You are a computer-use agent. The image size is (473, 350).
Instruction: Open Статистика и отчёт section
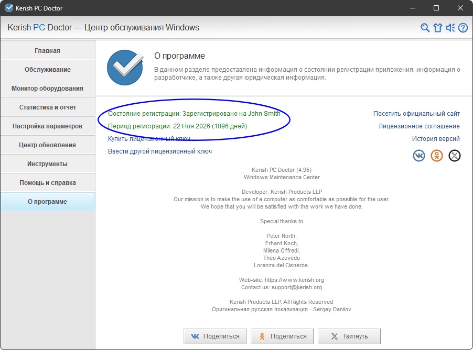47,107
